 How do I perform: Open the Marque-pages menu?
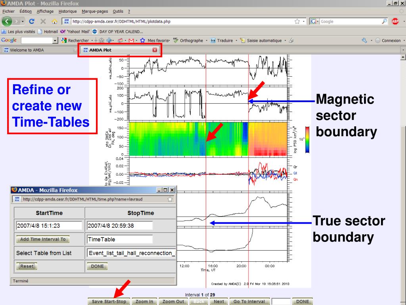[95, 12]
